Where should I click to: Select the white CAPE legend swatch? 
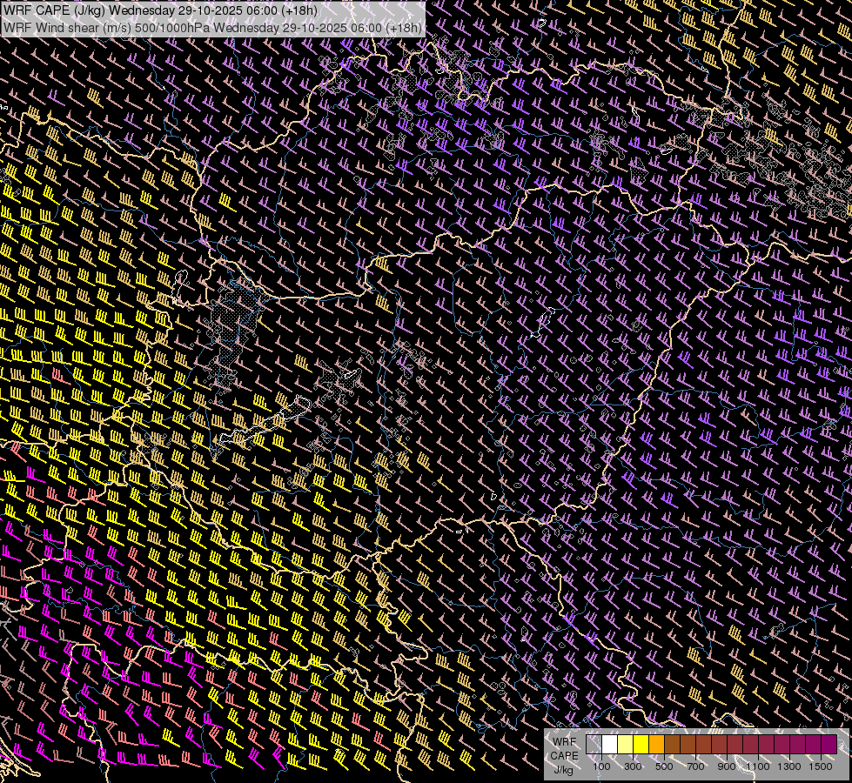(x=610, y=745)
